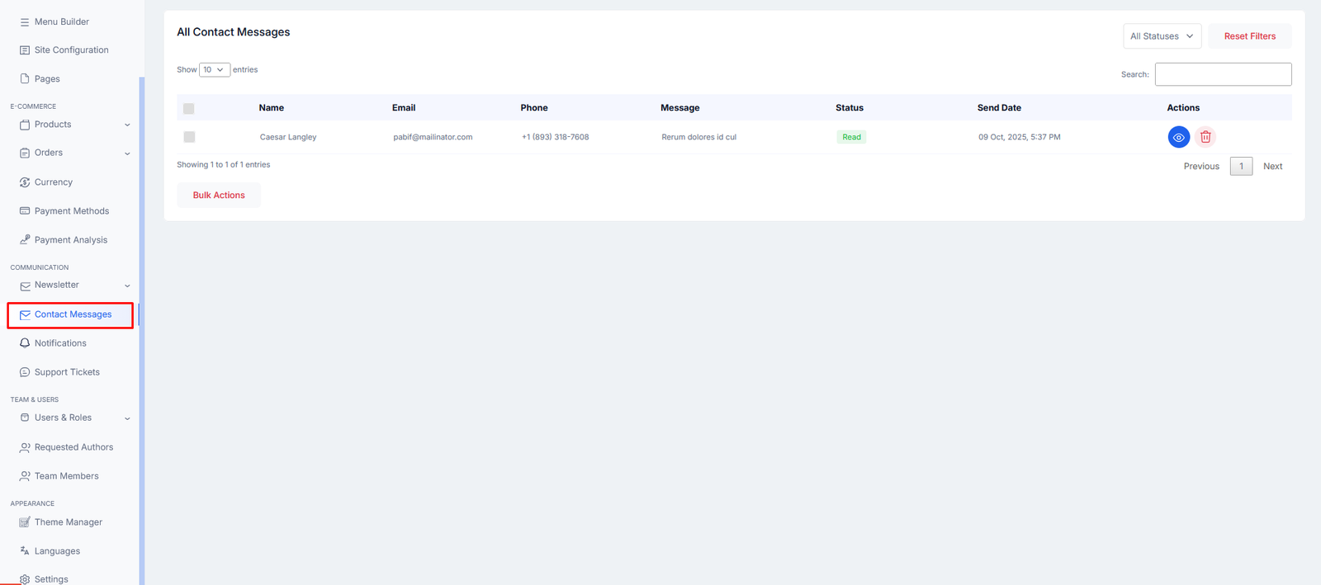This screenshot has height=585, width=1321.
Task: Expand the Orders submenu chevron
Action: [x=127, y=153]
